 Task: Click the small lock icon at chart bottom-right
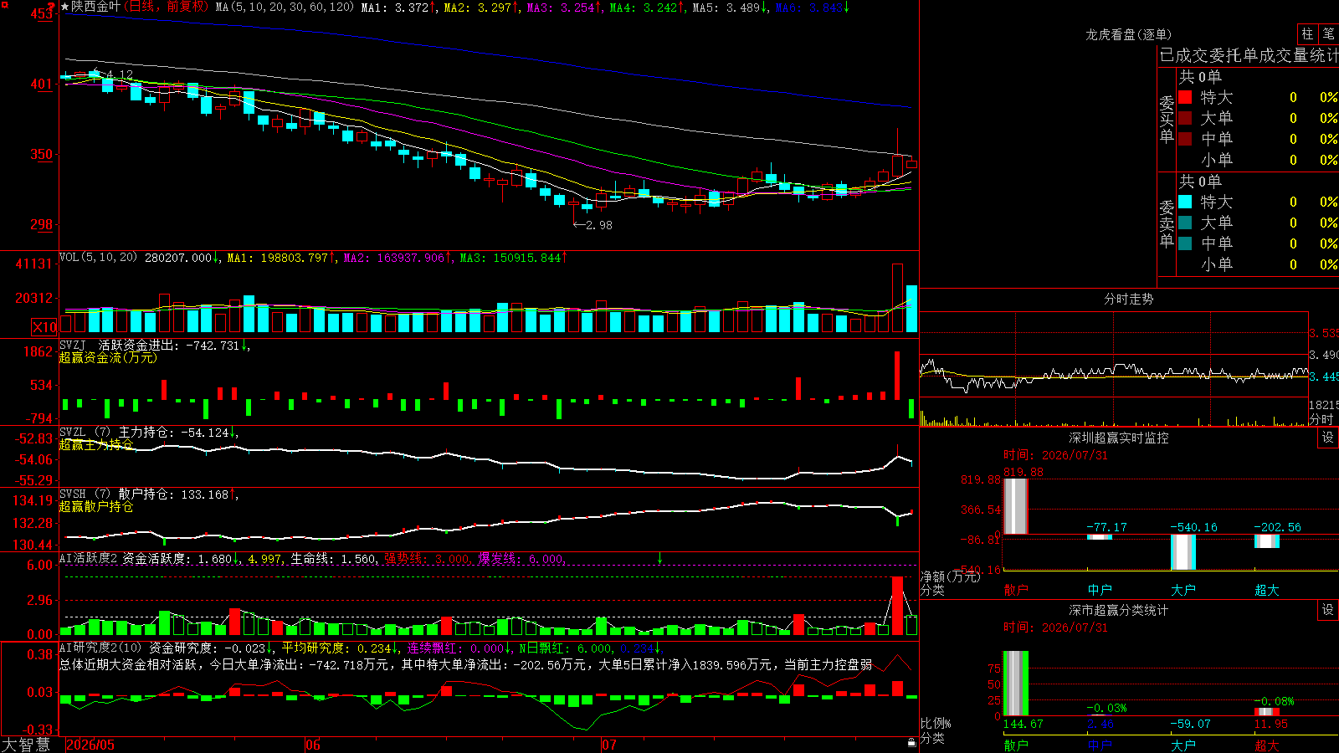click(x=911, y=743)
